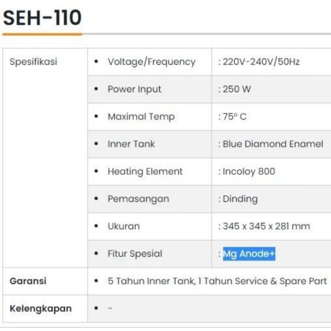Click the Garansi row heading
331x331 pixels.
(x=28, y=281)
